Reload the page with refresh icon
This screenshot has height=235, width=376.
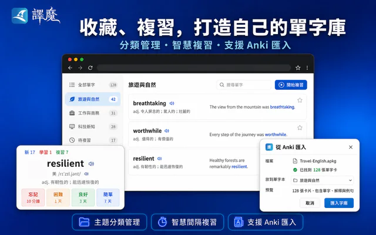tap(90, 68)
